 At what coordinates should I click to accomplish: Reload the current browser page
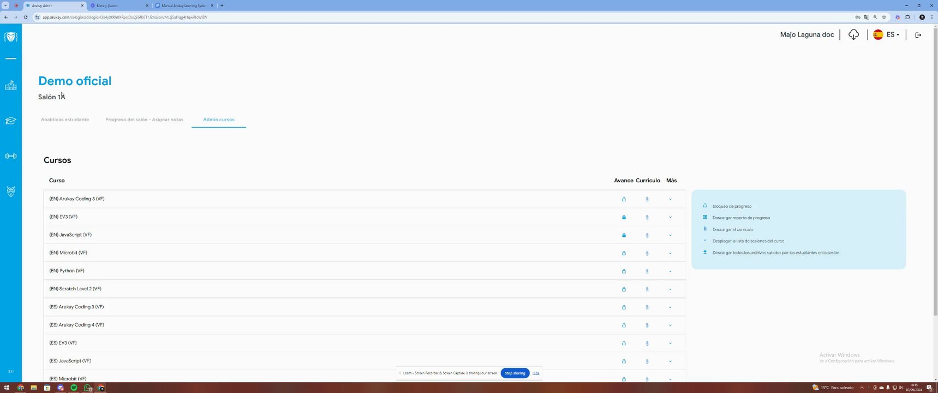[x=26, y=17]
